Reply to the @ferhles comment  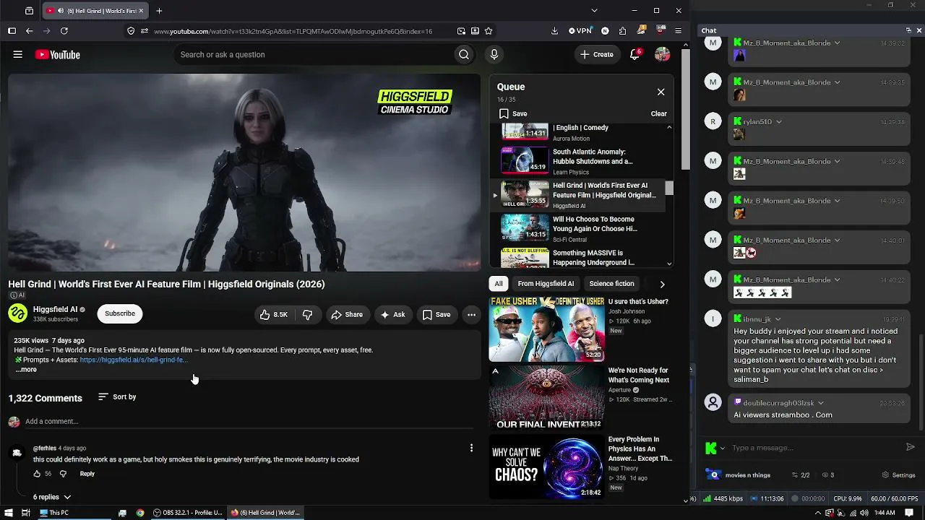point(87,474)
